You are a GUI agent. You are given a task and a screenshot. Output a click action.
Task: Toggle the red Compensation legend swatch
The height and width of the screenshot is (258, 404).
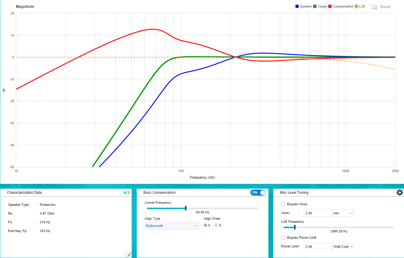coord(330,6)
